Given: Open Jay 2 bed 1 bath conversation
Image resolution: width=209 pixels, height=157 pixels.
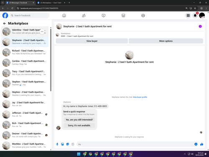Looking at the screenshot, I should point(25,104).
